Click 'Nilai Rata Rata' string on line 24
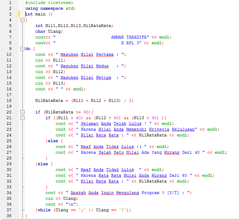The image size is (239, 220). tap(100, 135)
